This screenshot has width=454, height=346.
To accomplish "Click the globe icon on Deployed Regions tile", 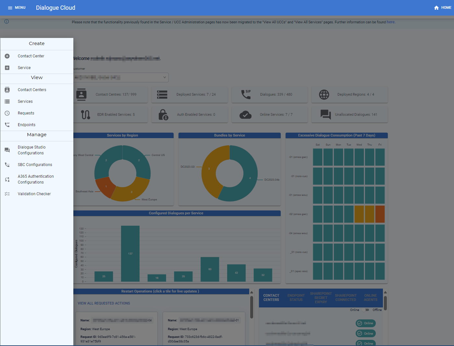I will (x=324, y=94).
